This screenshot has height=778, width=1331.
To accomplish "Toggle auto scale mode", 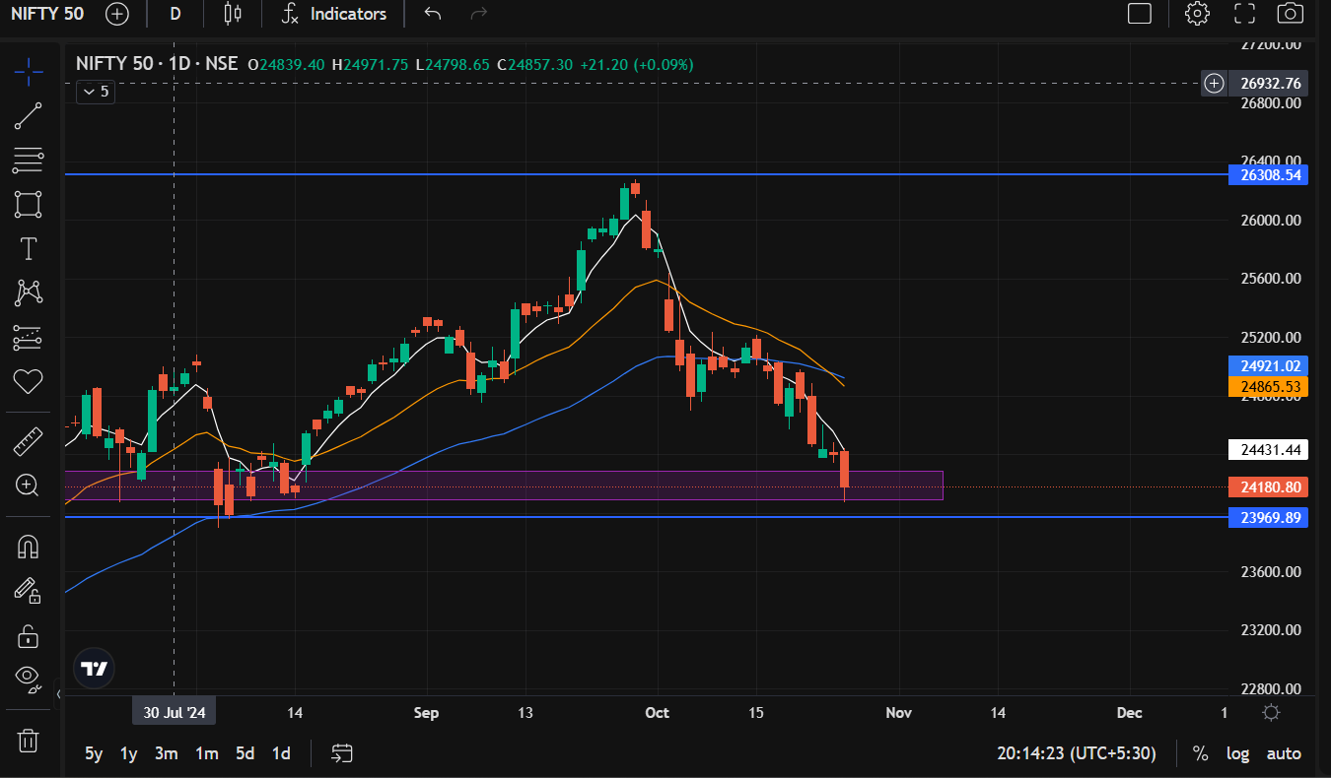I will (x=1284, y=753).
